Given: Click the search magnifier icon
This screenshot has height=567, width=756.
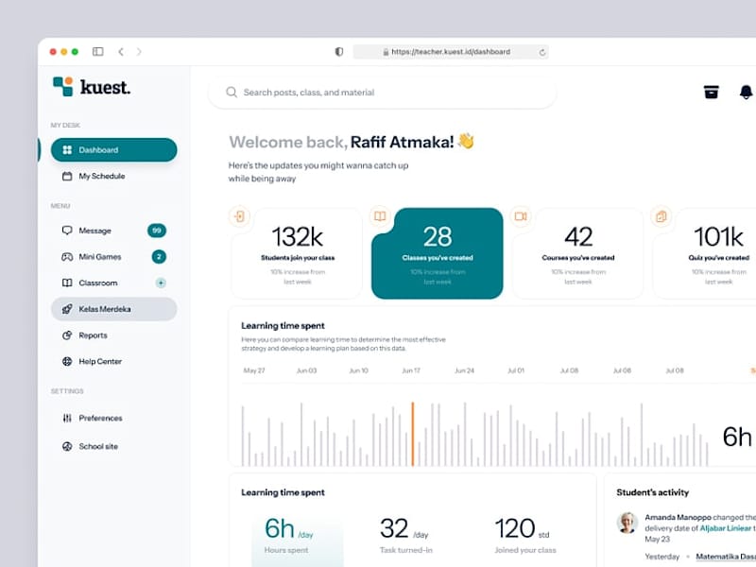Looking at the screenshot, I should click(x=232, y=92).
